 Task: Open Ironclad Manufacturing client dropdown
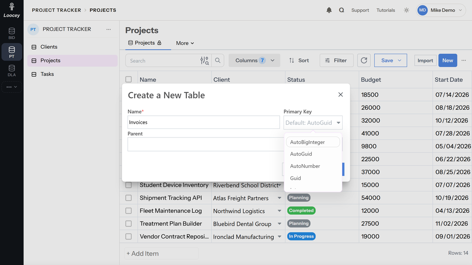(x=280, y=237)
